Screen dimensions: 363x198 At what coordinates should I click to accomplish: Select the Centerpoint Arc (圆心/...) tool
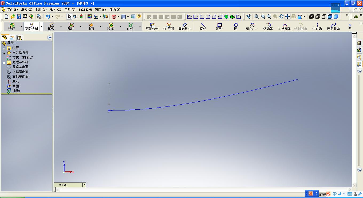click(x=251, y=27)
